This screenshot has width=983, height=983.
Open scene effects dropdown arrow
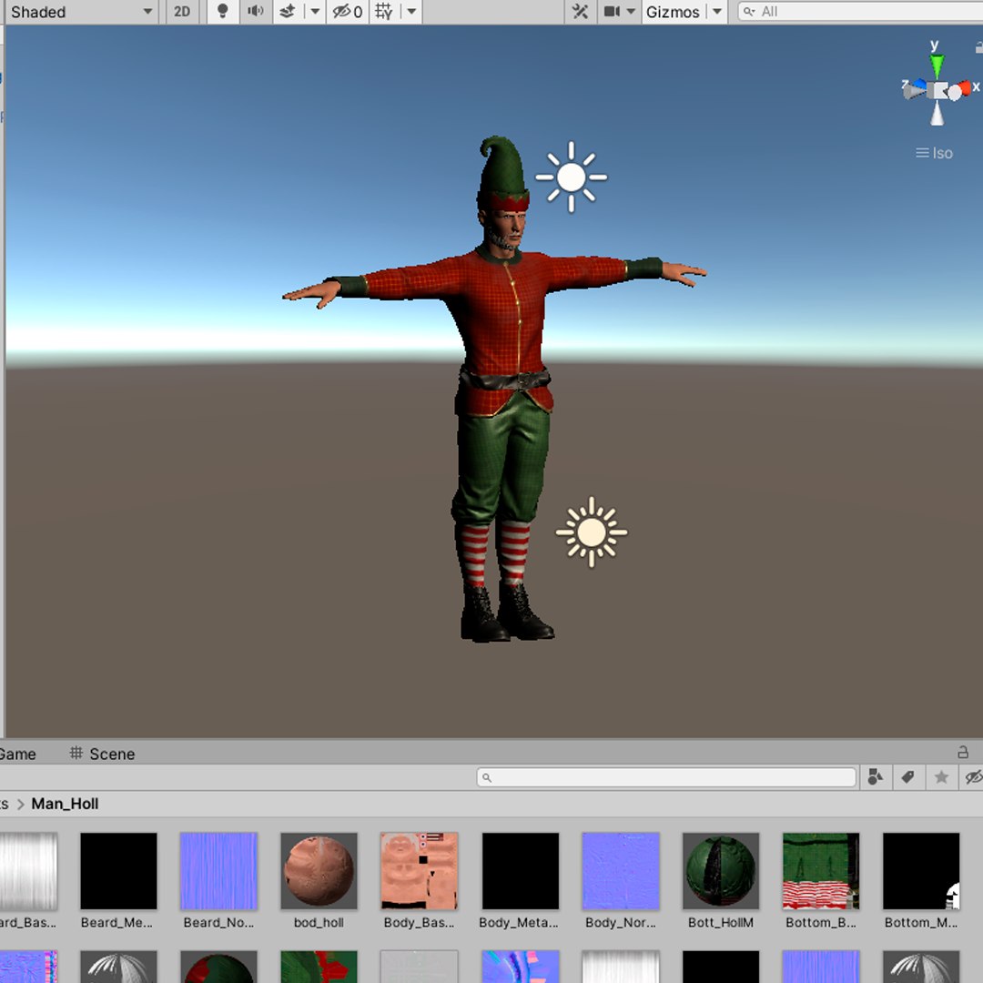[x=315, y=12]
